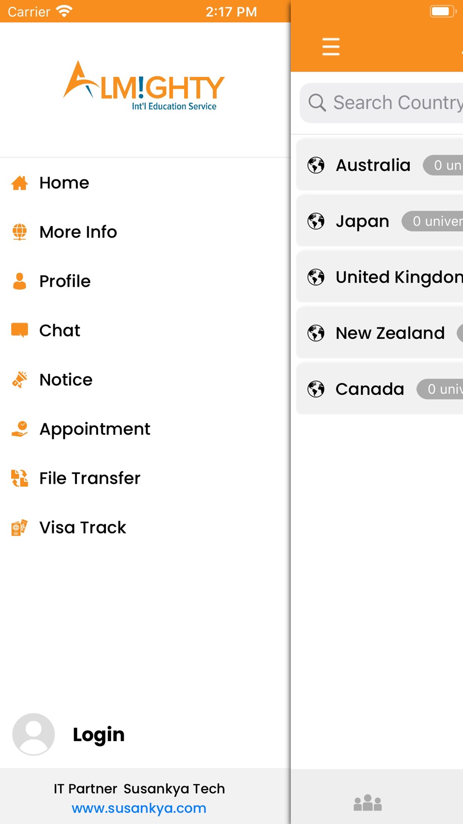Tap the Login button
This screenshot has width=463, height=824.
click(x=99, y=735)
